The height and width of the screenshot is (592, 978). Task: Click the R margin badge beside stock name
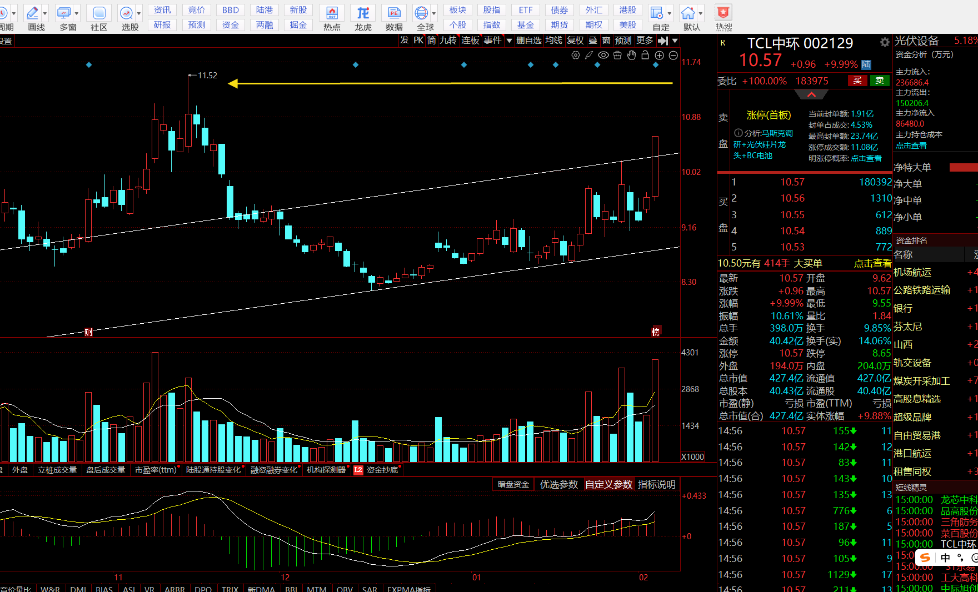point(723,43)
